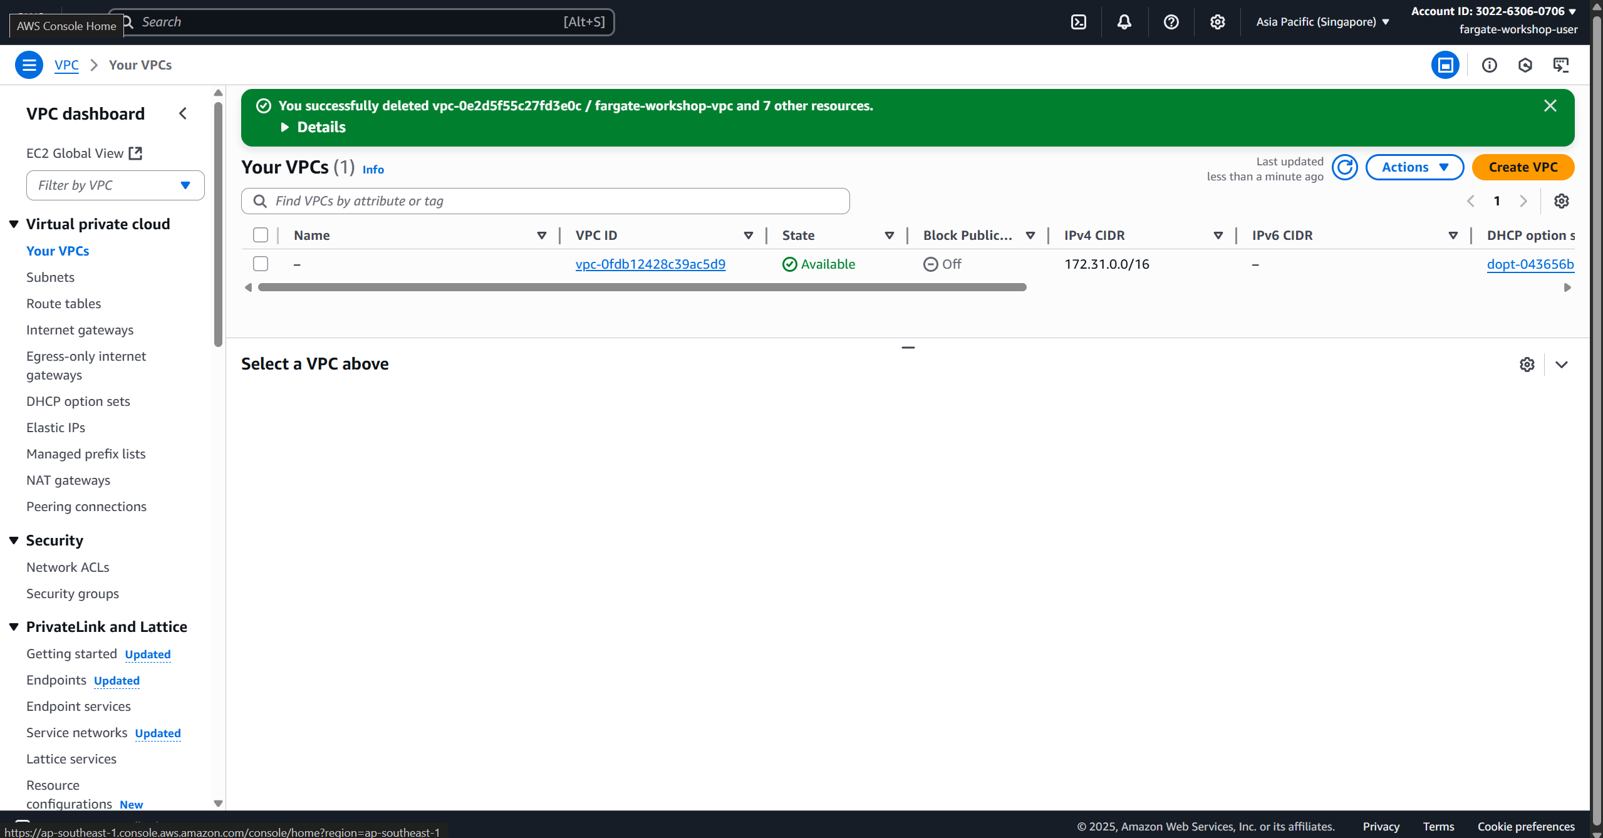Go to previous page of VPCs
Screen dimensions: 1603x838
(1471, 201)
